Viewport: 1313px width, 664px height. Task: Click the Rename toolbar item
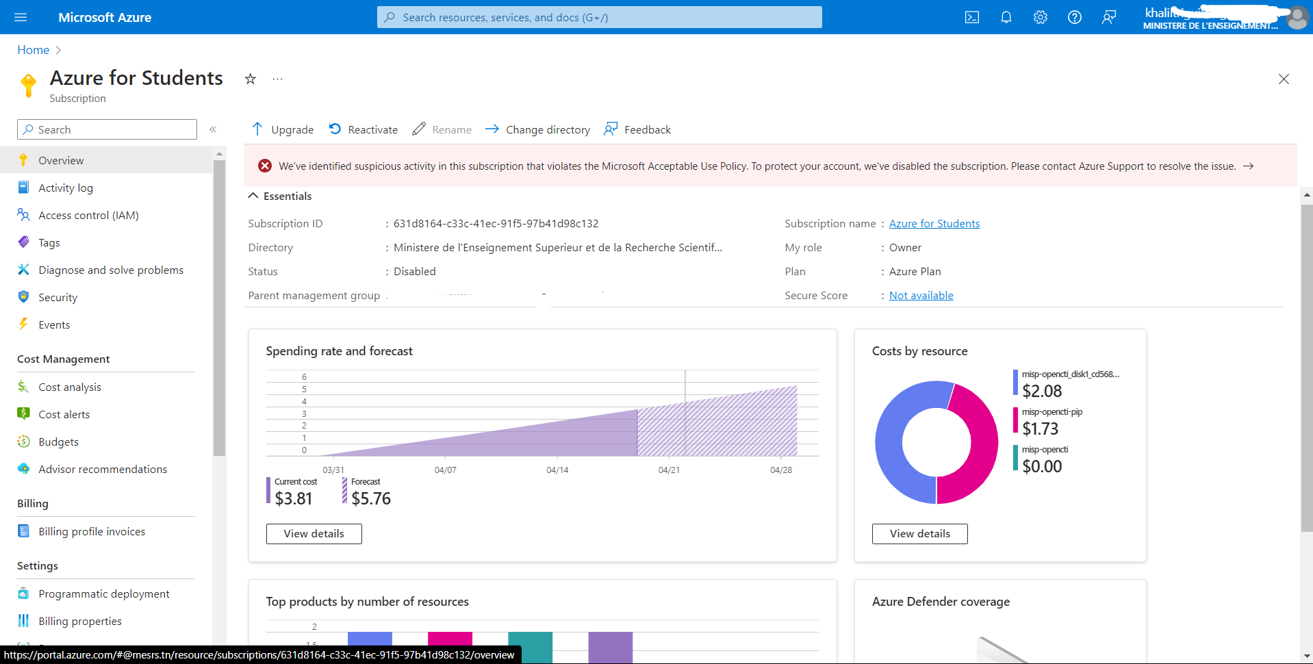tap(442, 129)
